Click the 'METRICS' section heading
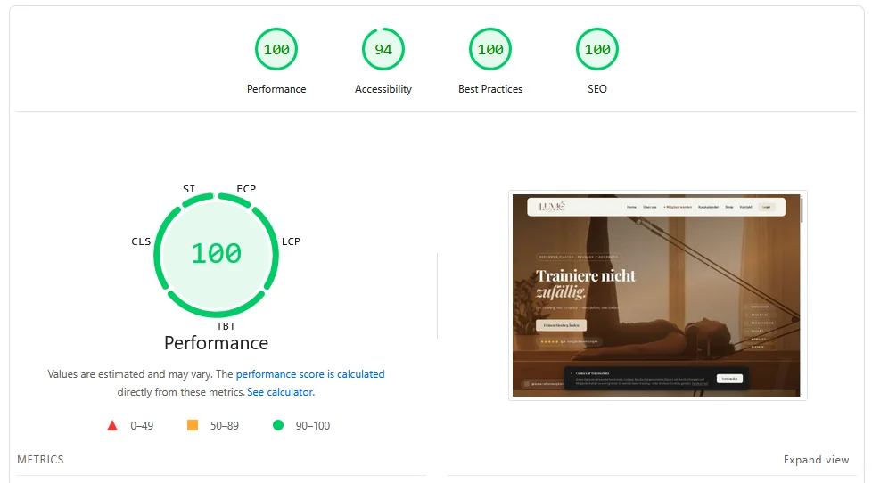Image resolution: width=872 pixels, height=483 pixels. click(41, 460)
